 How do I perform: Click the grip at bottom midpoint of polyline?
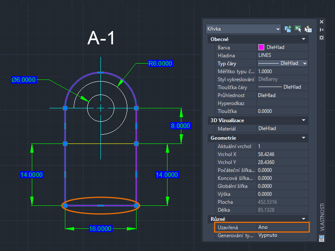[x=100, y=205]
